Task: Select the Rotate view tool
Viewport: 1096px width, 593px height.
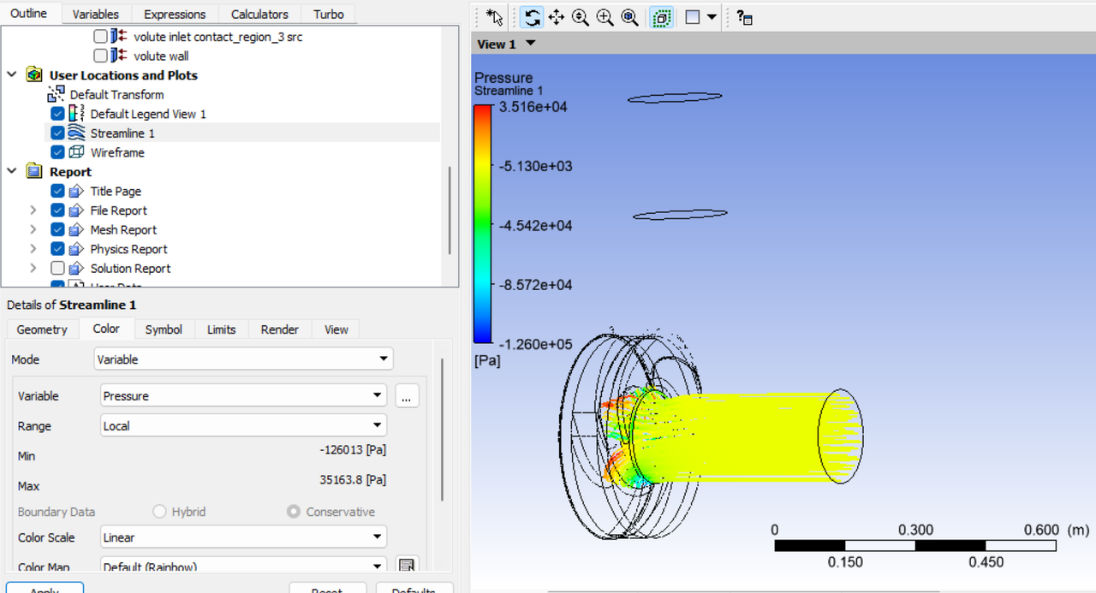Action: click(532, 17)
